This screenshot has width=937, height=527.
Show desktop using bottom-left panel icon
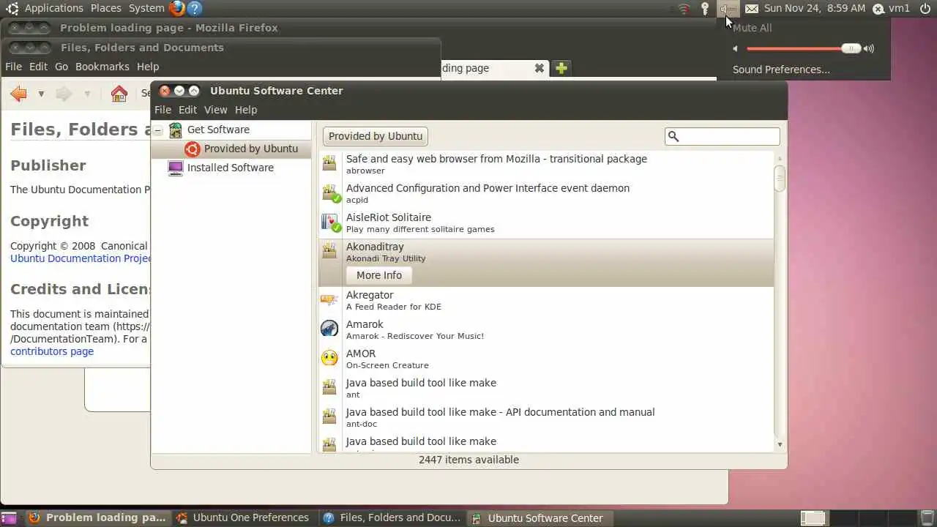click(x=9, y=518)
